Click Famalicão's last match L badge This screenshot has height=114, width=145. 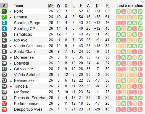(x=140, y=35)
